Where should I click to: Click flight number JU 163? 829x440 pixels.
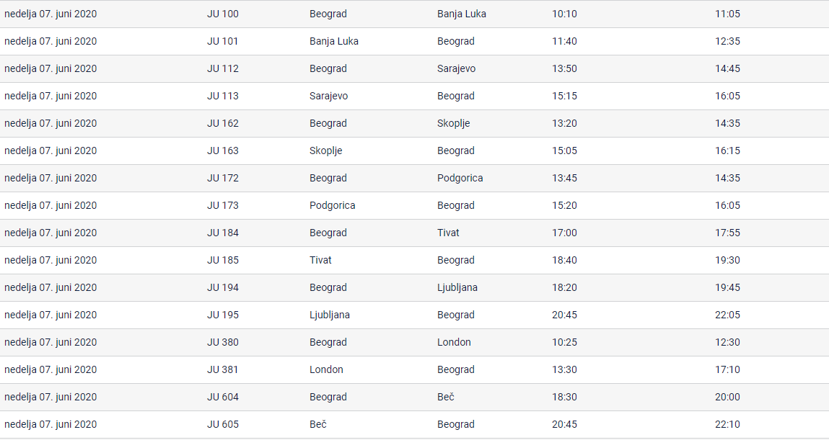223,151
